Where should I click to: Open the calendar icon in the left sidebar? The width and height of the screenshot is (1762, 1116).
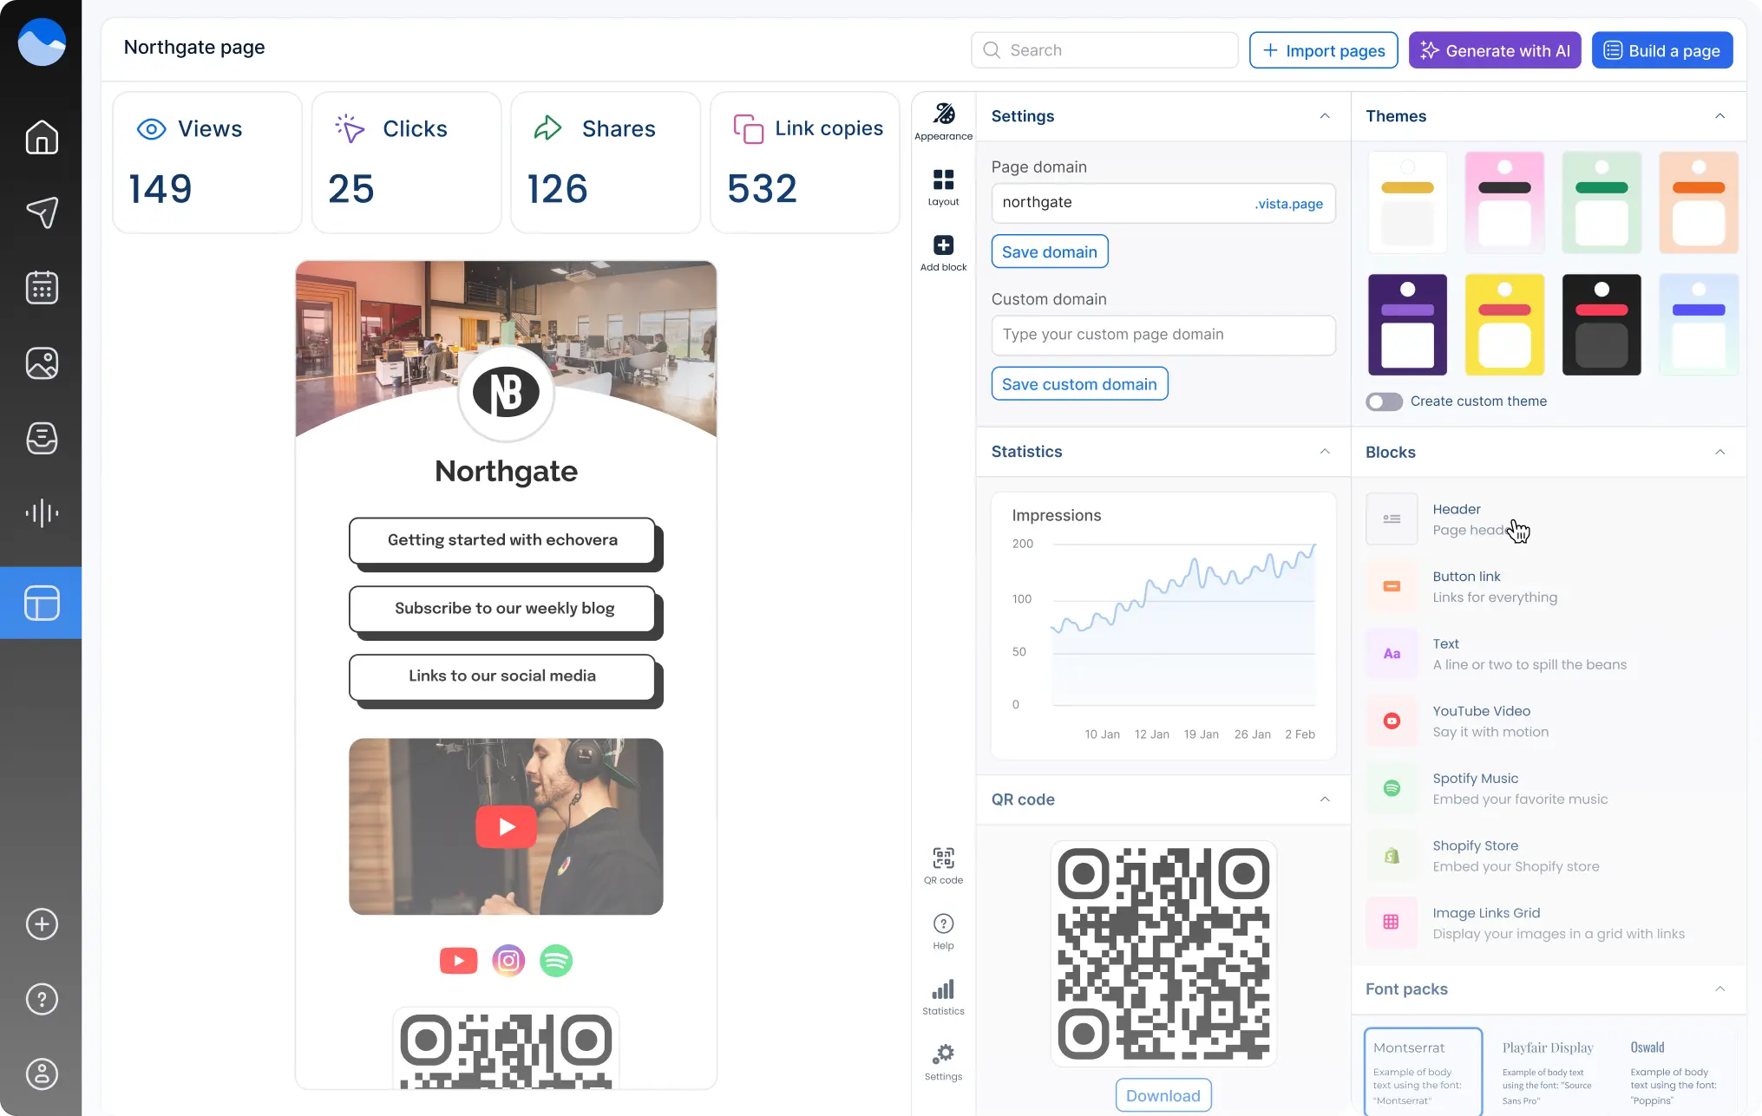tap(41, 287)
